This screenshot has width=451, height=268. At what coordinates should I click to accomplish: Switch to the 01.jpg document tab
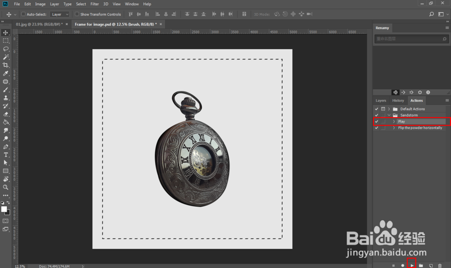click(39, 24)
